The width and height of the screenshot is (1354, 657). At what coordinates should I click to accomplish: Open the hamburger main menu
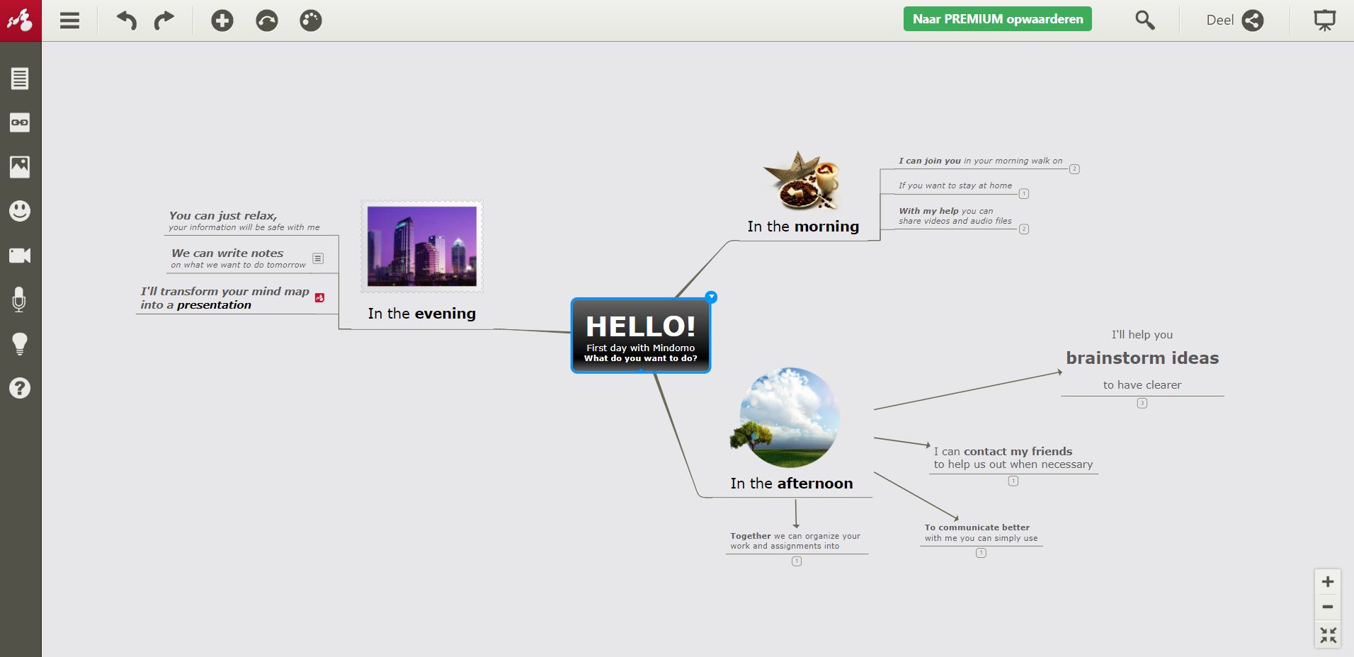coord(69,21)
